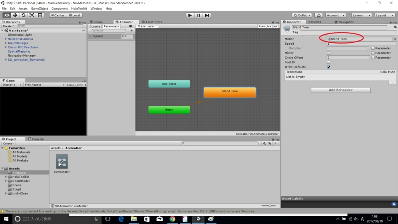Toggle Auto Live Link
This screenshot has height=224, width=398.
point(268,26)
